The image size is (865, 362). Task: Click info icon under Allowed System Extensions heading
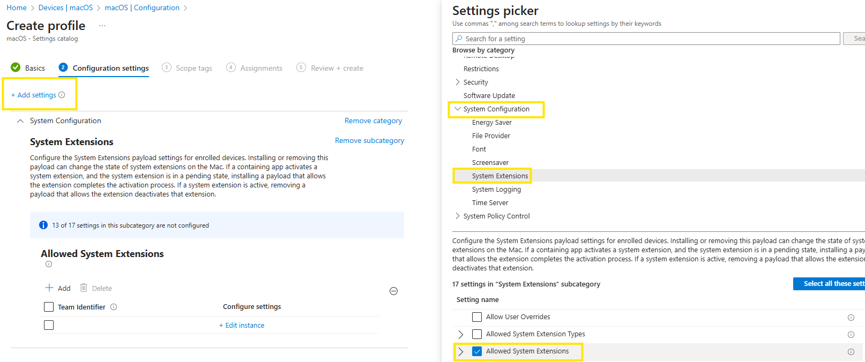49,264
